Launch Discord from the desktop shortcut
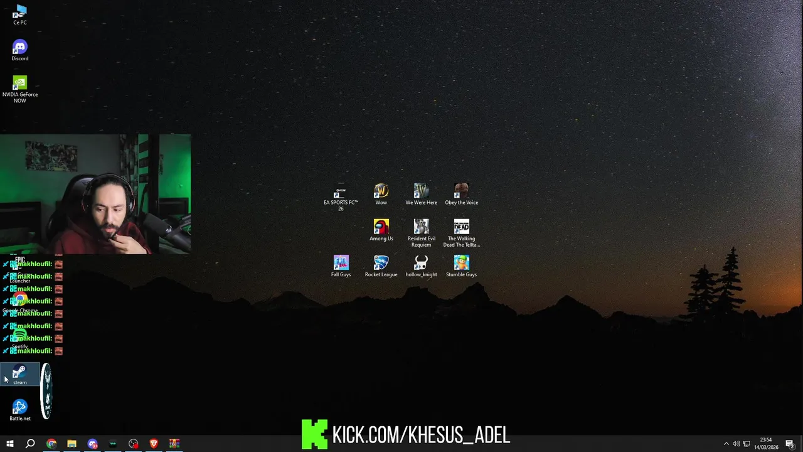803x452 pixels. [19, 51]
